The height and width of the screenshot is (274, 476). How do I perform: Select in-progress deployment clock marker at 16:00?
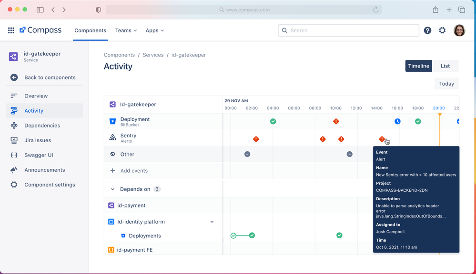[397, 122]
